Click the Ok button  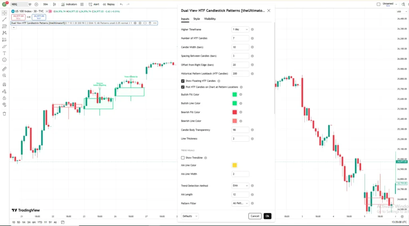[267, 216]
